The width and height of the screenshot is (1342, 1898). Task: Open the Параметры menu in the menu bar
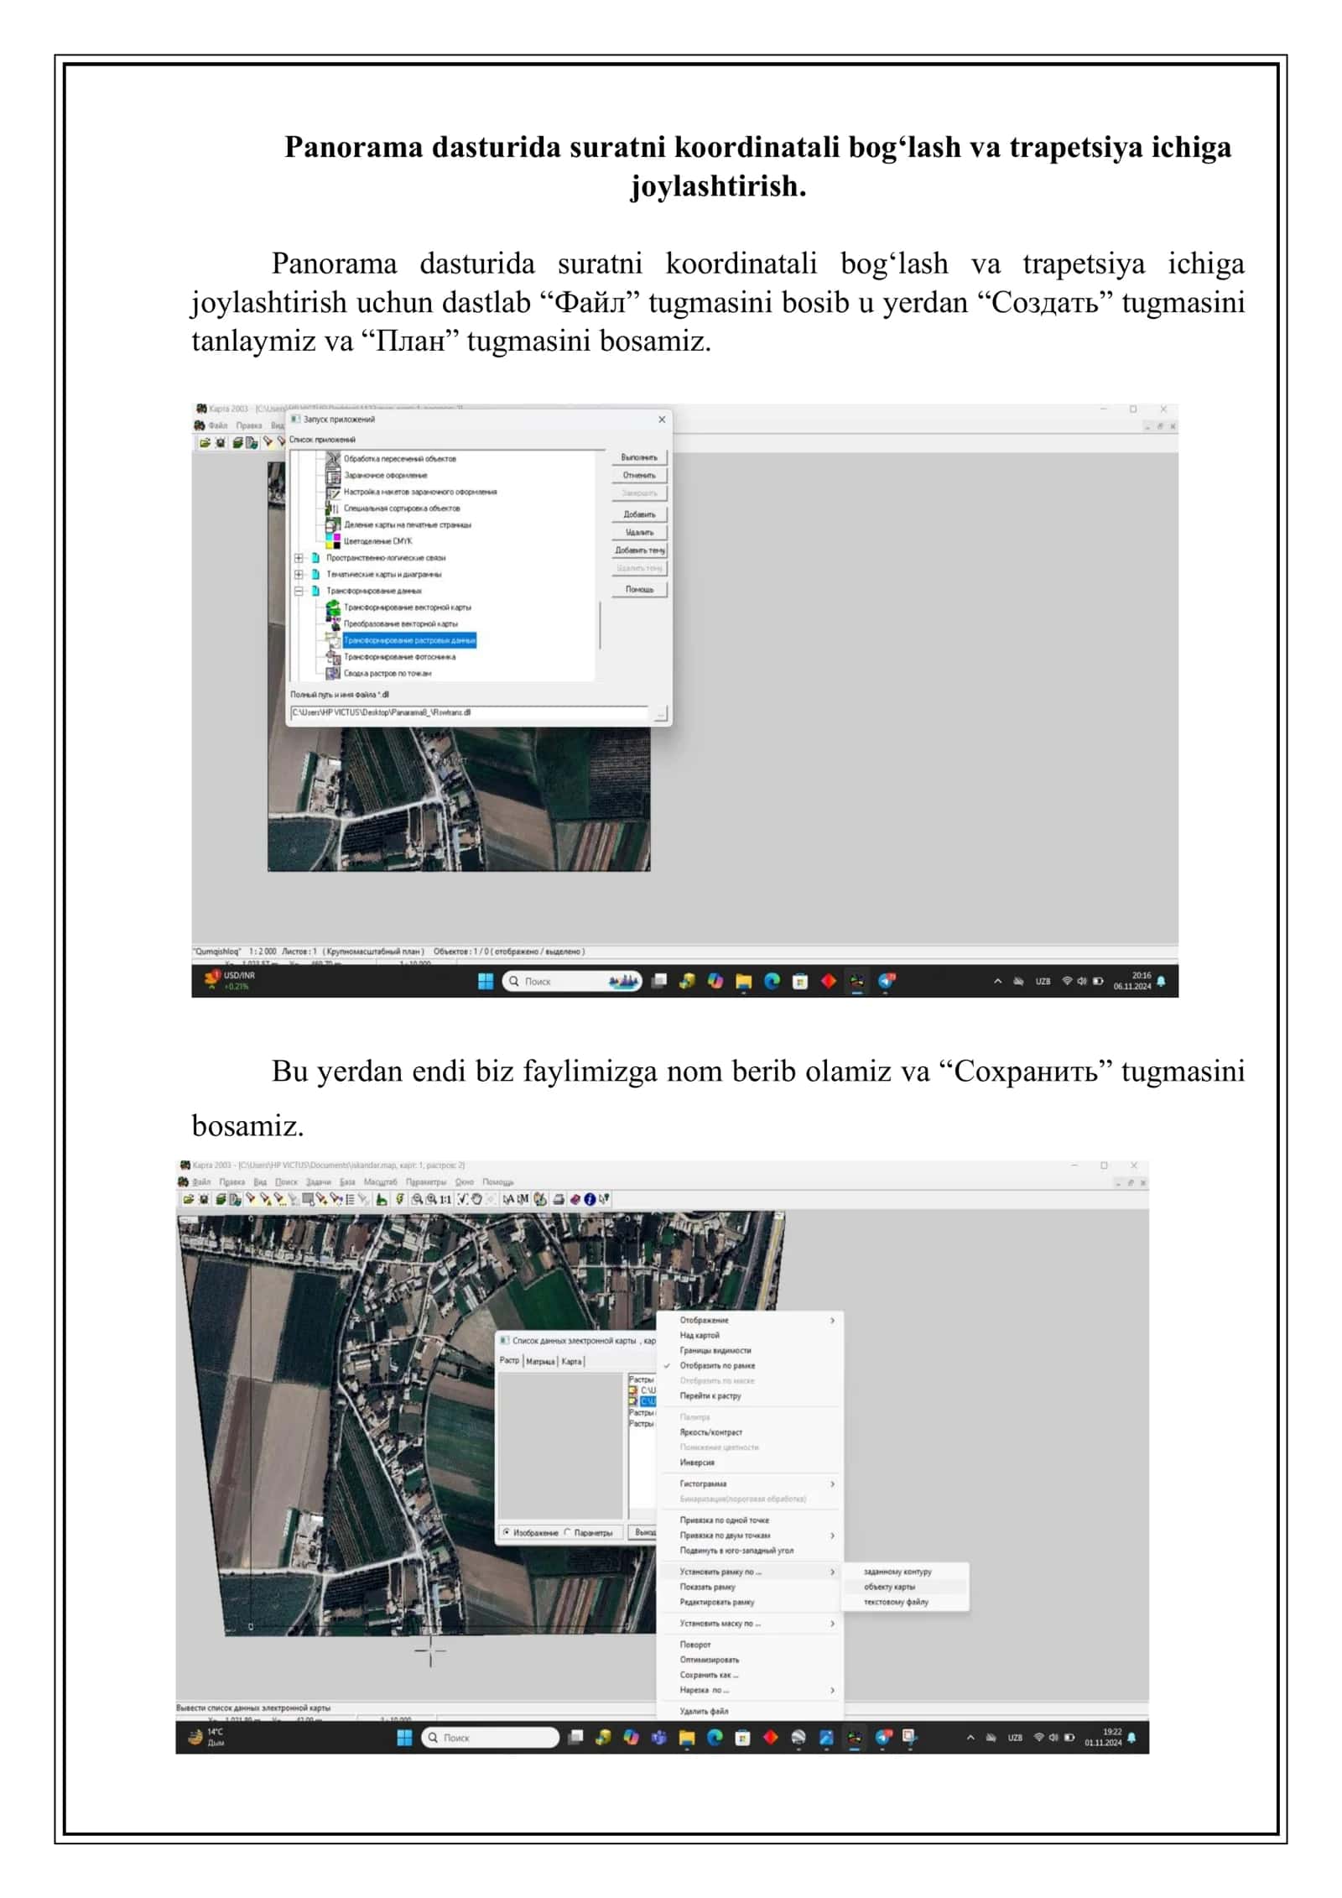tap(426, 1181)
